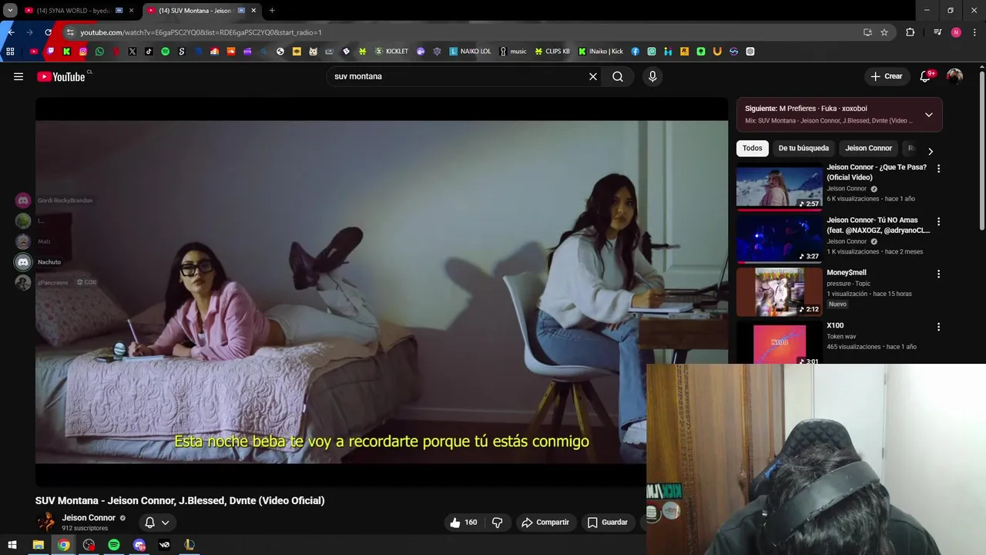
Task: Open the ¿Que Te Pasa? video thumbnail
Action: point(779,187)
